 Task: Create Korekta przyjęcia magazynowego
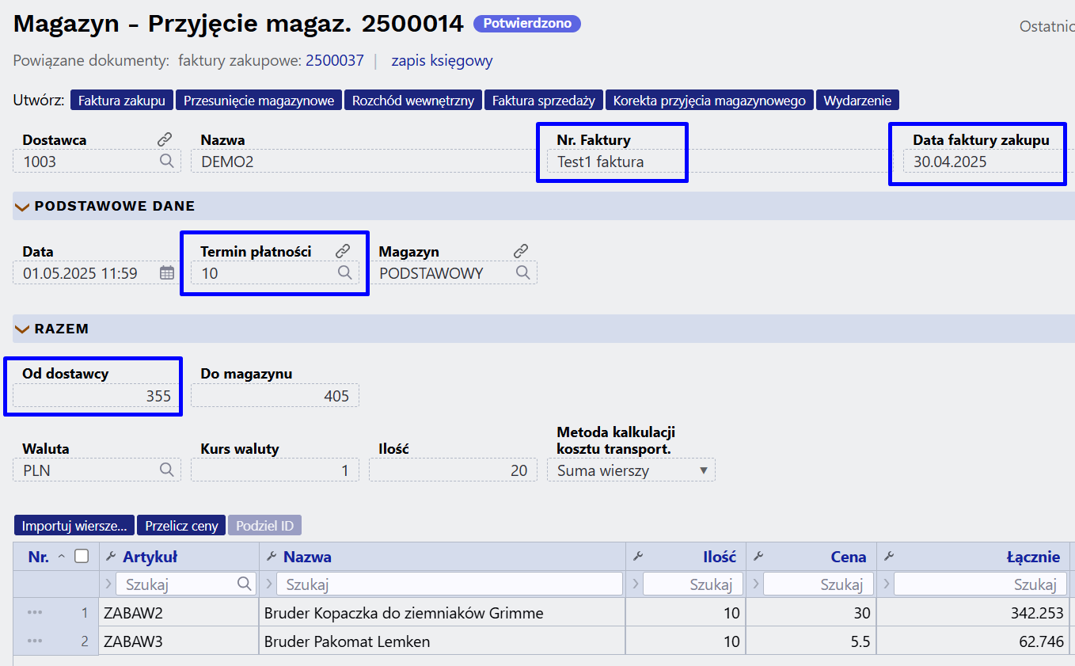(710, 101)
